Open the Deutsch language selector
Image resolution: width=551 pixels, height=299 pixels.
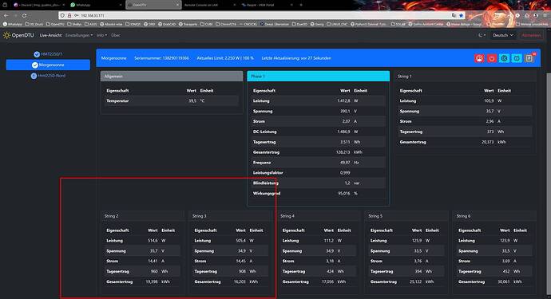click(x=502, y=35)
